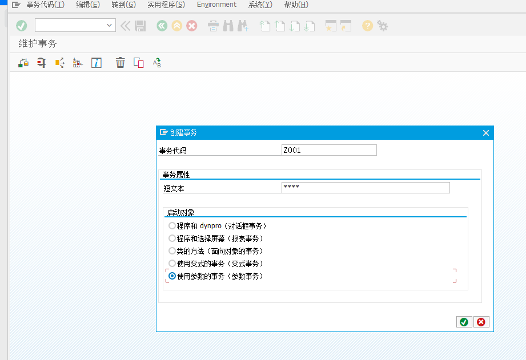Click the 短文本 short text input field
526x360 pixels.
[x=366, y=188]
